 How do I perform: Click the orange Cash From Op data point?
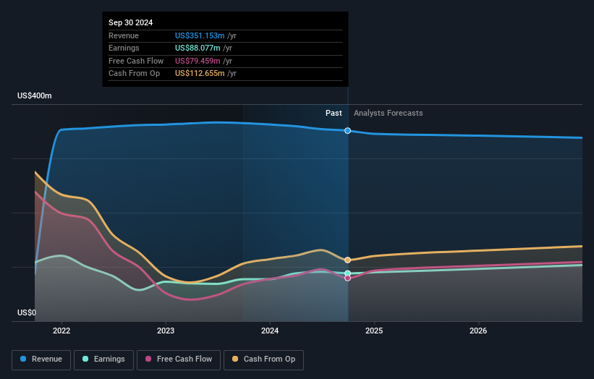tap(348, 260)
